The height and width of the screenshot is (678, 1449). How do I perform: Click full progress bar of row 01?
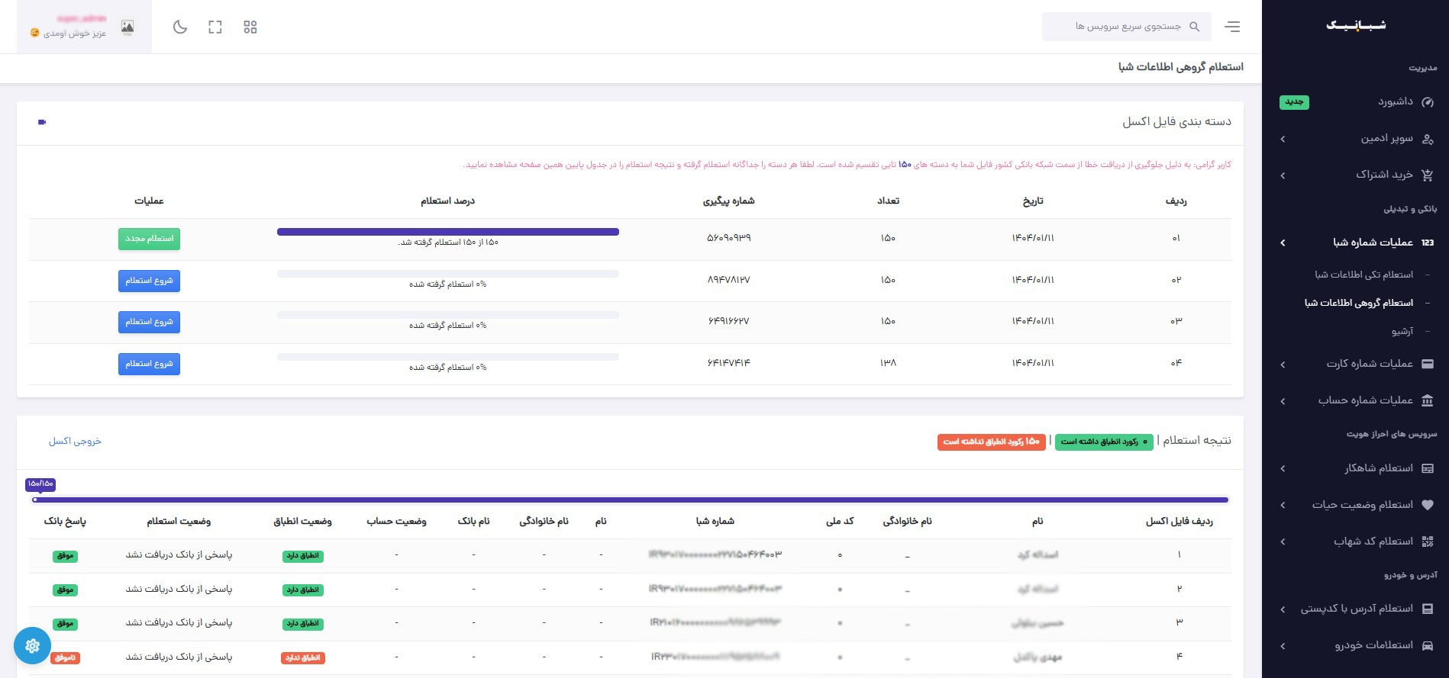pos(448,232)
